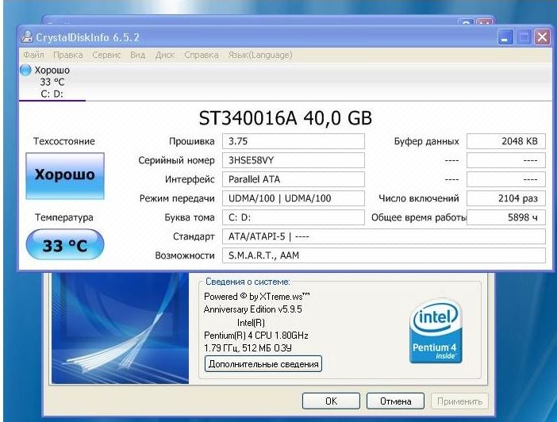This screenshot has height=422, width=557.
Task: Open the Сервис menu
Action: (106, 55)
